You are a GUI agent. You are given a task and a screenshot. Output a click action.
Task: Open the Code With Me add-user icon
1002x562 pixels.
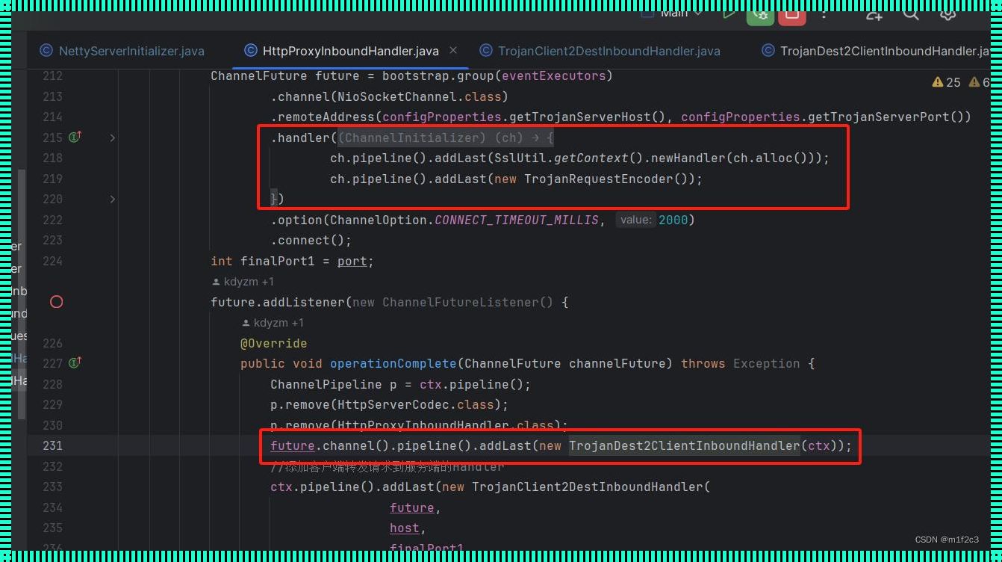874,14
